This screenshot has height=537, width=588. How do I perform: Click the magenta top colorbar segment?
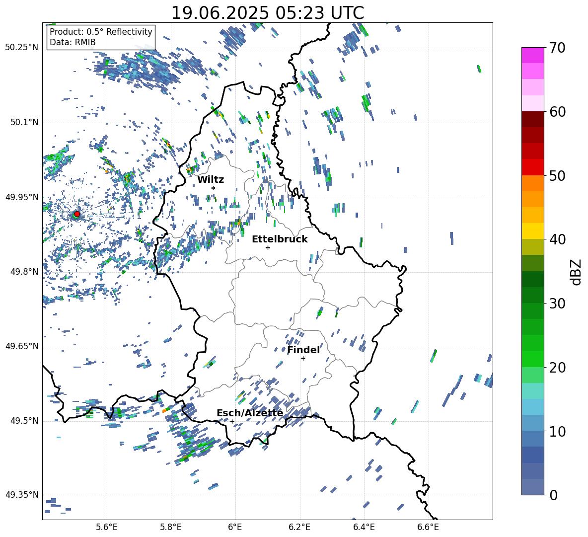tap(532, 56)
